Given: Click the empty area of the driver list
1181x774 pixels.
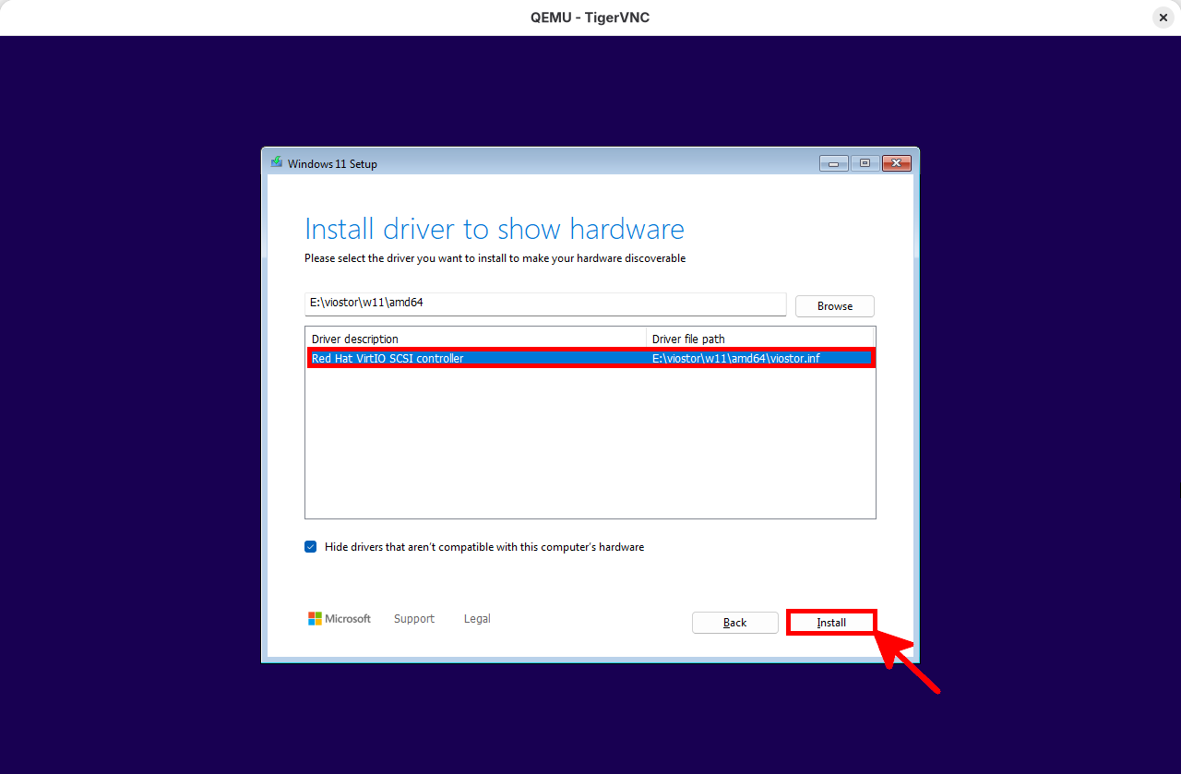Looking at the screenshot, I should tap(590, 443).
